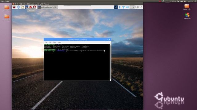Open the Raspberry Pi main menu

(14, 7)
